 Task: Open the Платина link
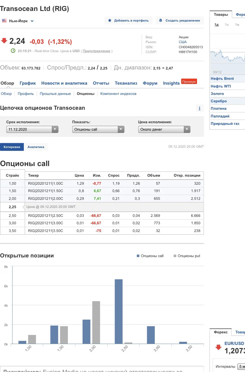click(218, 108)
